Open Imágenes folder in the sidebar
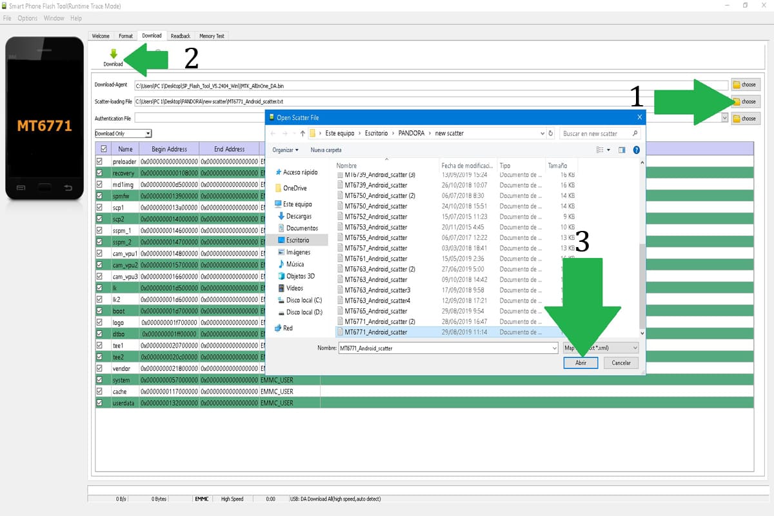 tap(294, 252)
